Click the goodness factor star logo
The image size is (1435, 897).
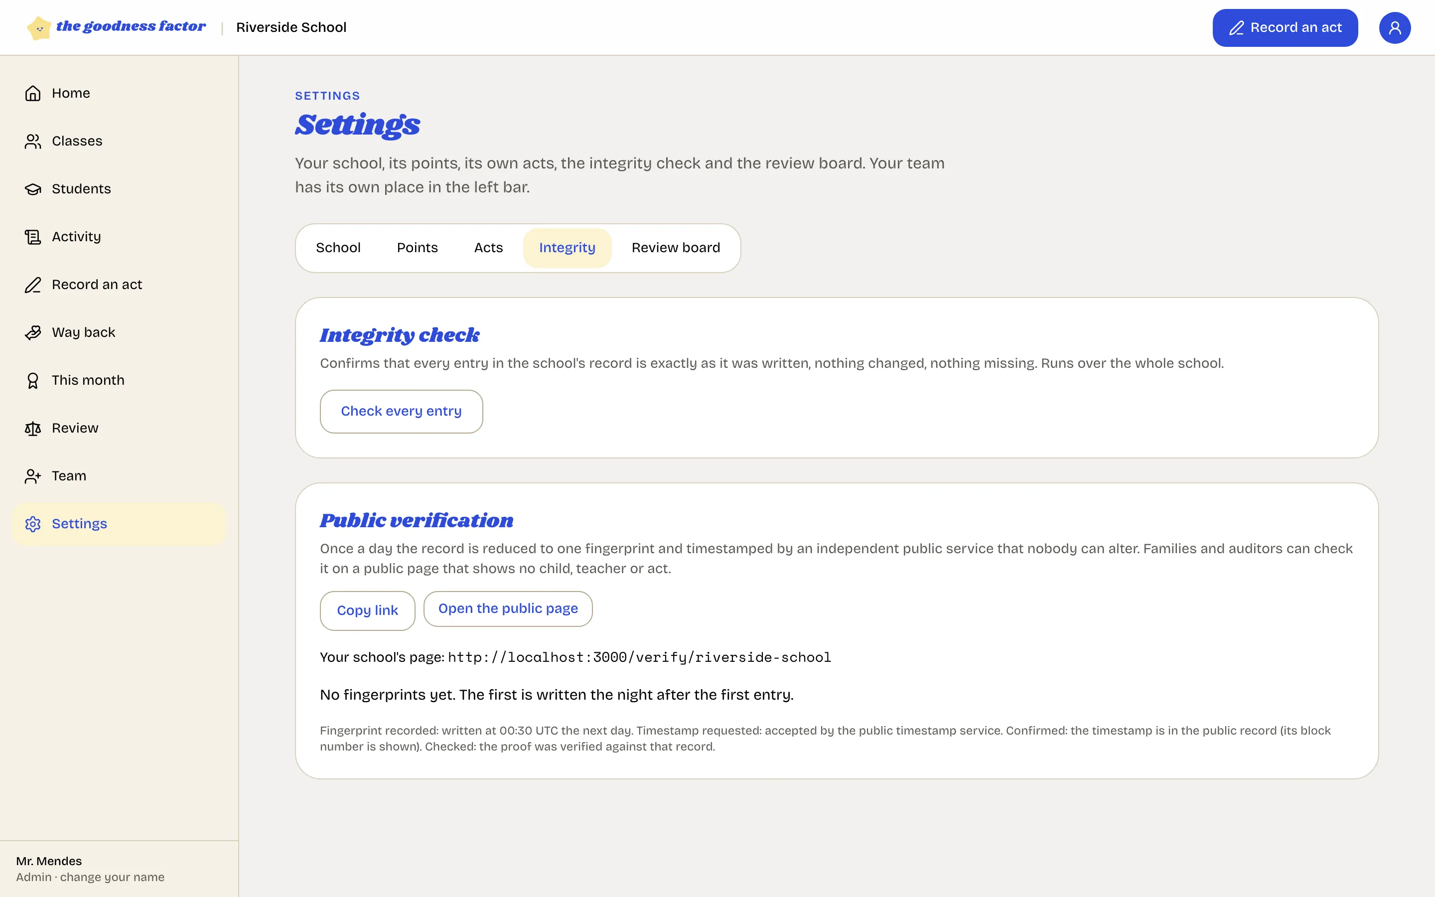(x=39, y=28)
